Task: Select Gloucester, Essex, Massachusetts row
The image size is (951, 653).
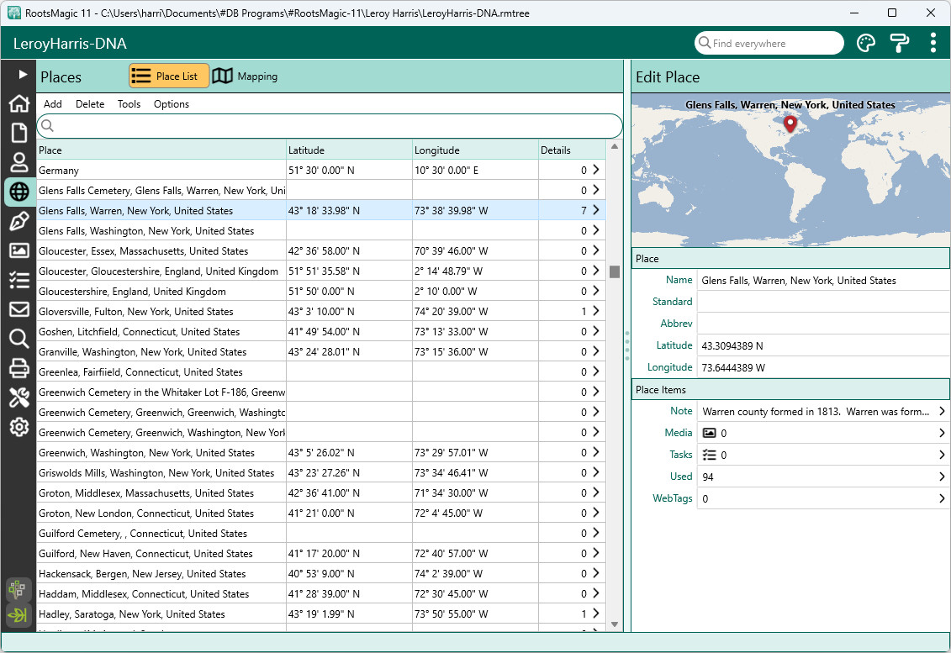Action: [321, 250]
